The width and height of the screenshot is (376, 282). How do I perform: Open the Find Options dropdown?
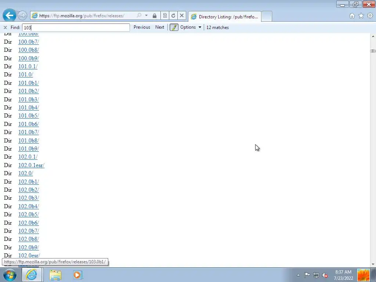point(191,27)
